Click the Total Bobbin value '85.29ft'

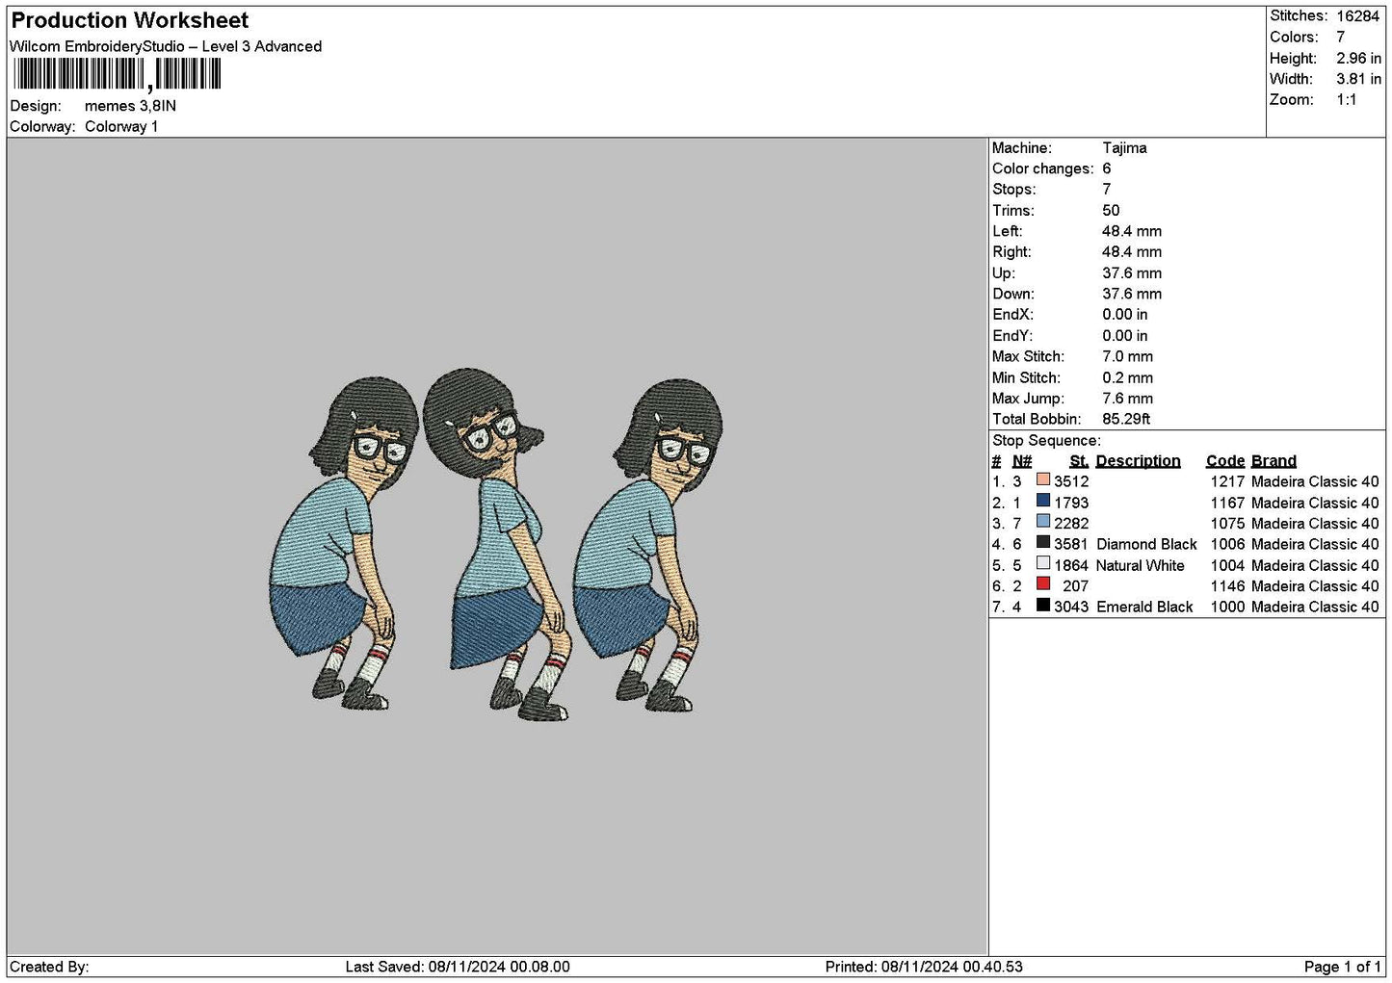1126,419
